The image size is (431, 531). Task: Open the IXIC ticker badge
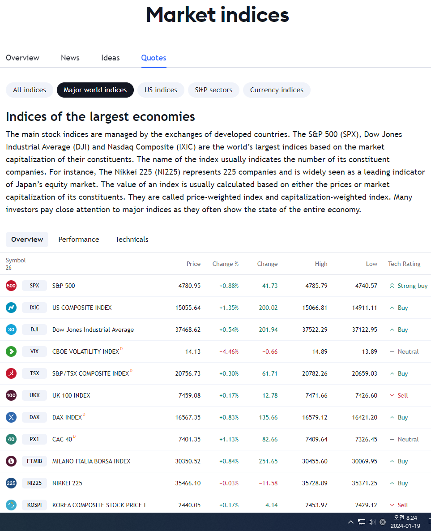34,308
